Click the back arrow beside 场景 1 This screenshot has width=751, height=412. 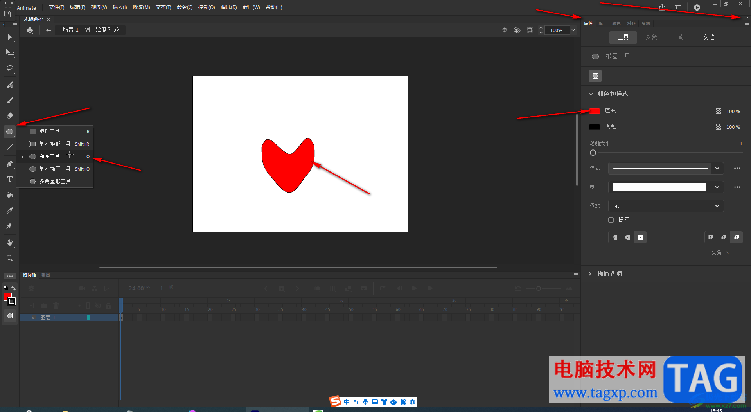(49, 30)
